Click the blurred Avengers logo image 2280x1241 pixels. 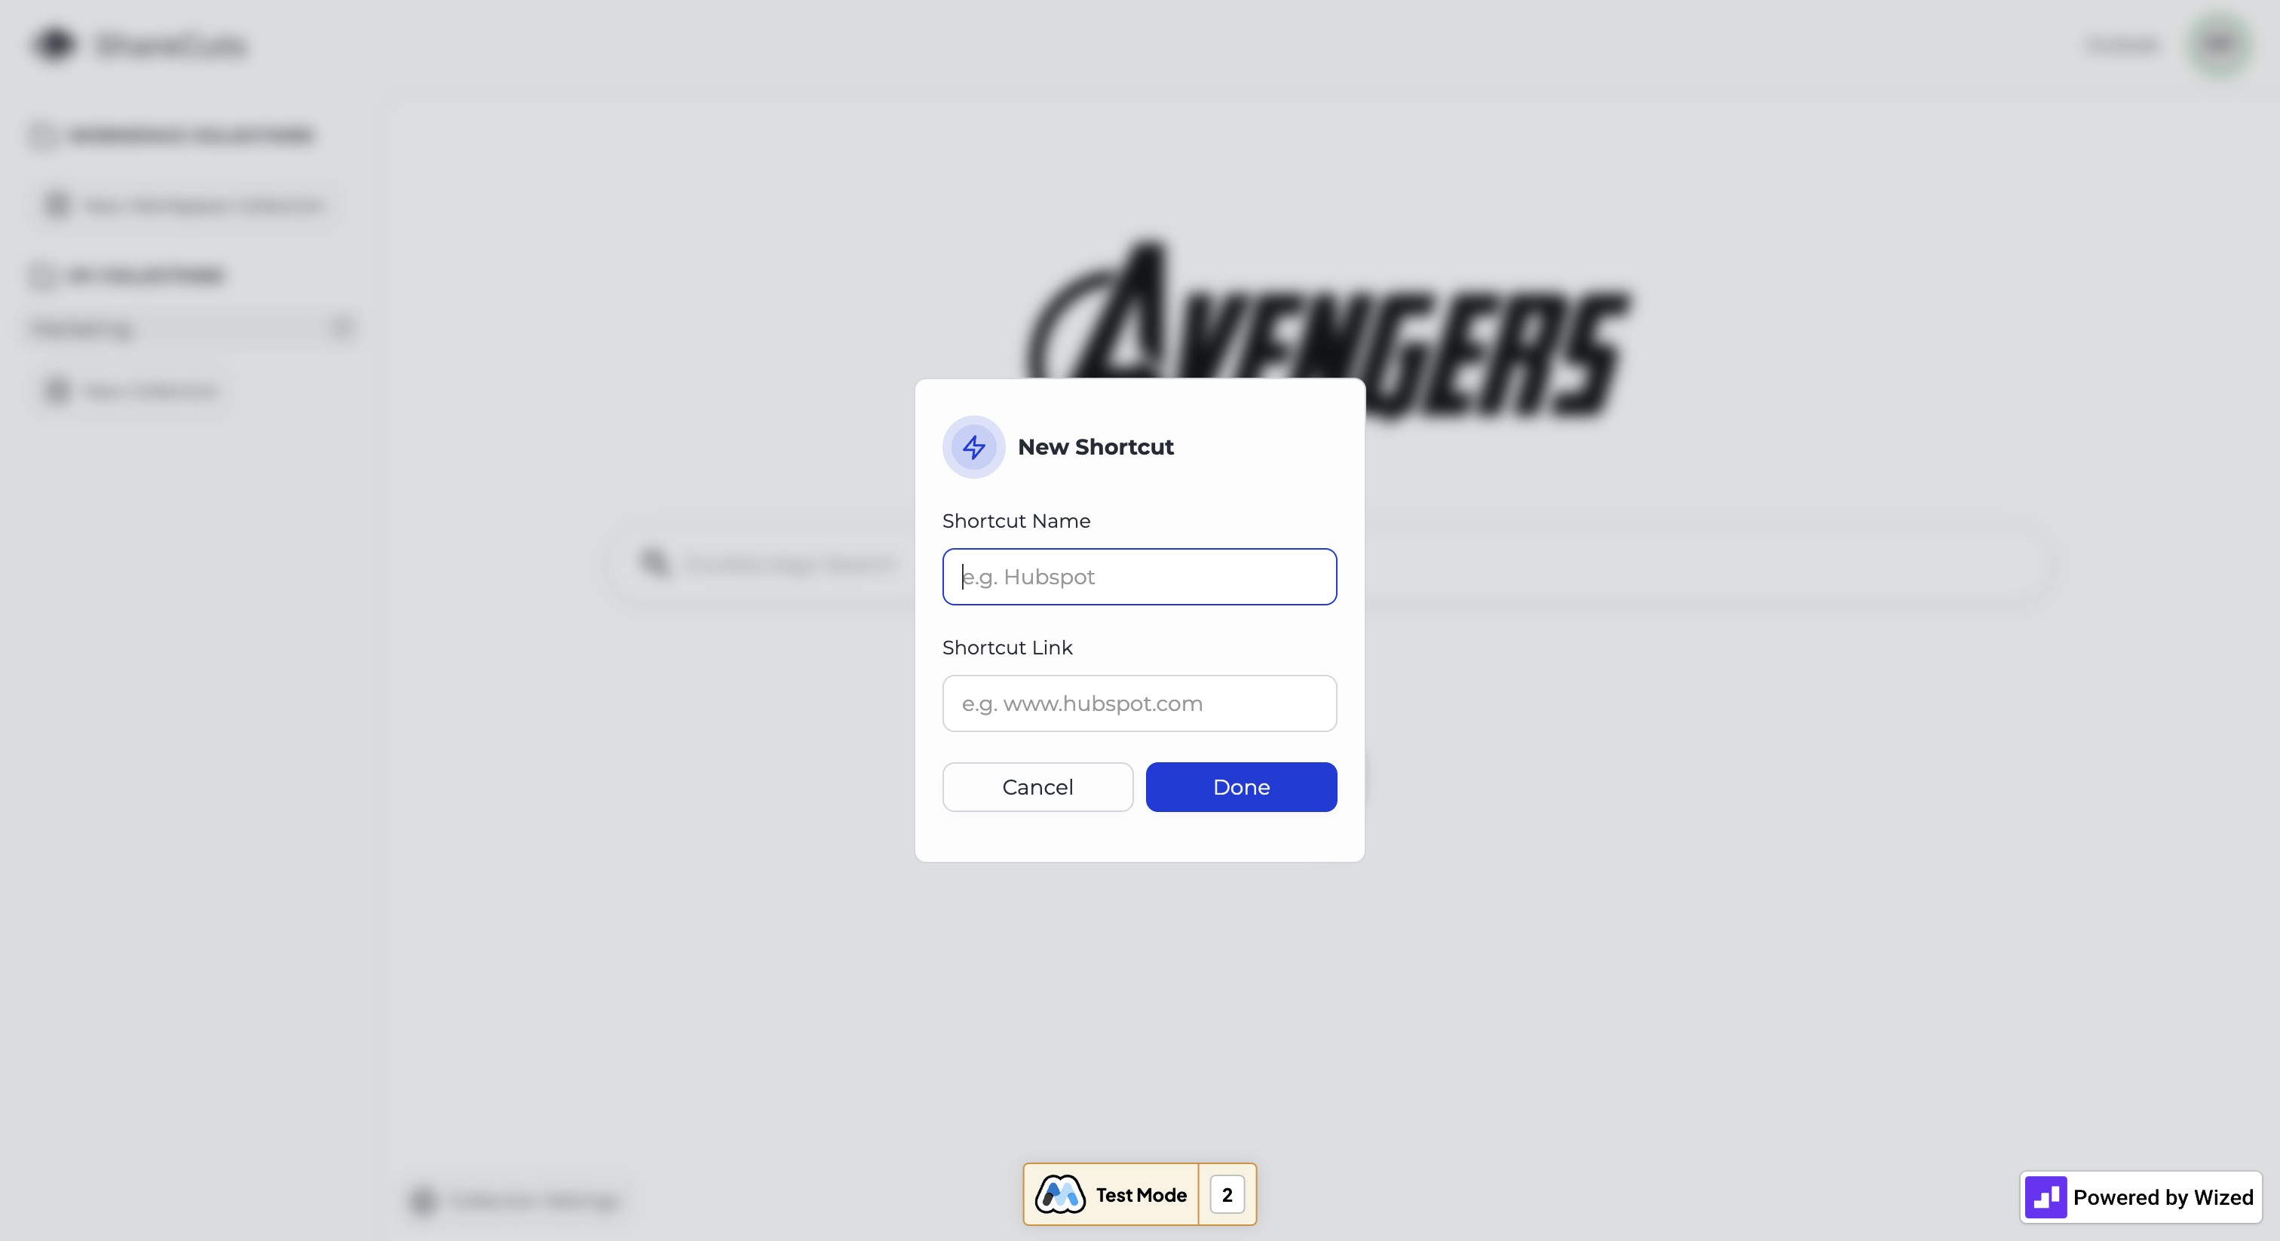pyautogui.click(x=1328, y=327)
